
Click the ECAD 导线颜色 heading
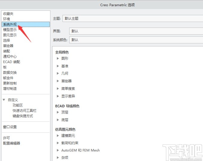point(67,106)
